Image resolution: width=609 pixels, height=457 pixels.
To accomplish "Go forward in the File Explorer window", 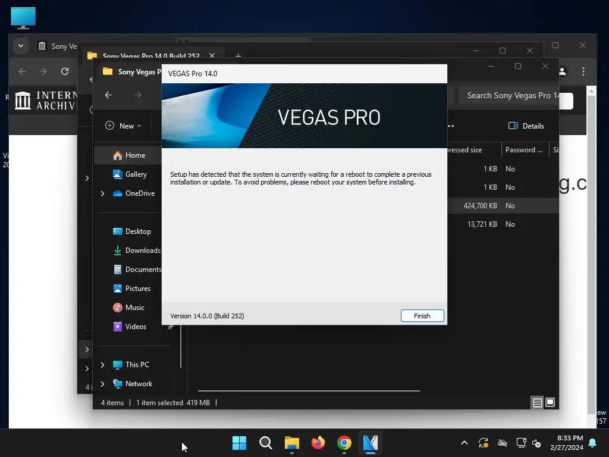I will click(x=137, y=95).
